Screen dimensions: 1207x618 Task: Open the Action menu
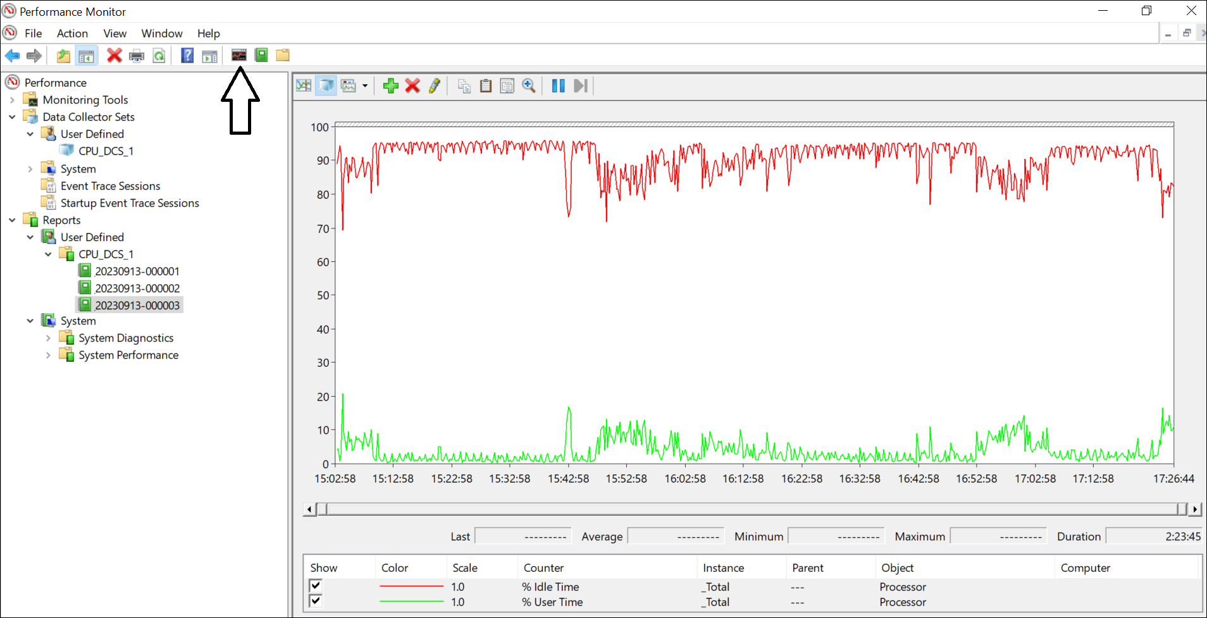71,33
